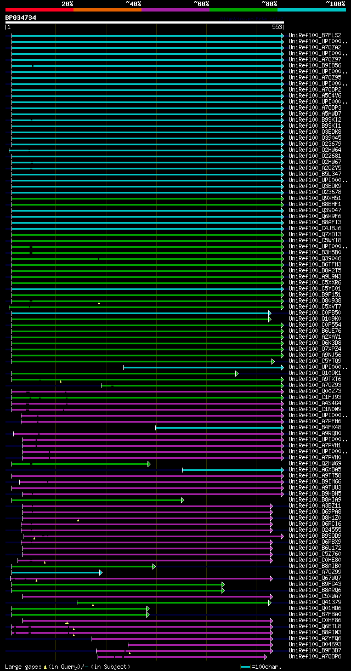Click the =100char. scale indicator
This screenshot has width=351, height=671.
point(261,667)
